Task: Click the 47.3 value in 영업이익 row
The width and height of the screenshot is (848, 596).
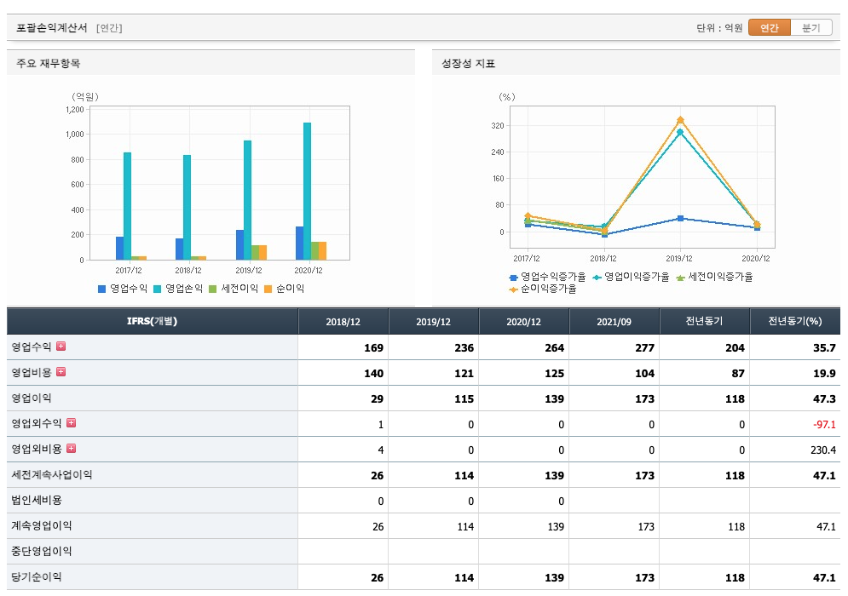Action: [x=824, y=398]
